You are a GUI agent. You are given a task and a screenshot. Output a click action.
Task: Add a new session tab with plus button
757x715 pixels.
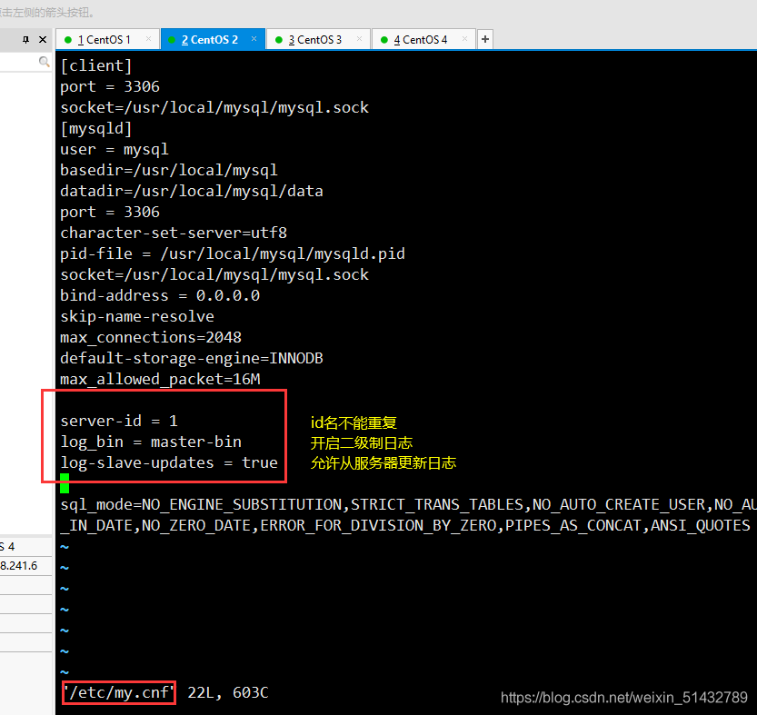(x=485, y=39)
